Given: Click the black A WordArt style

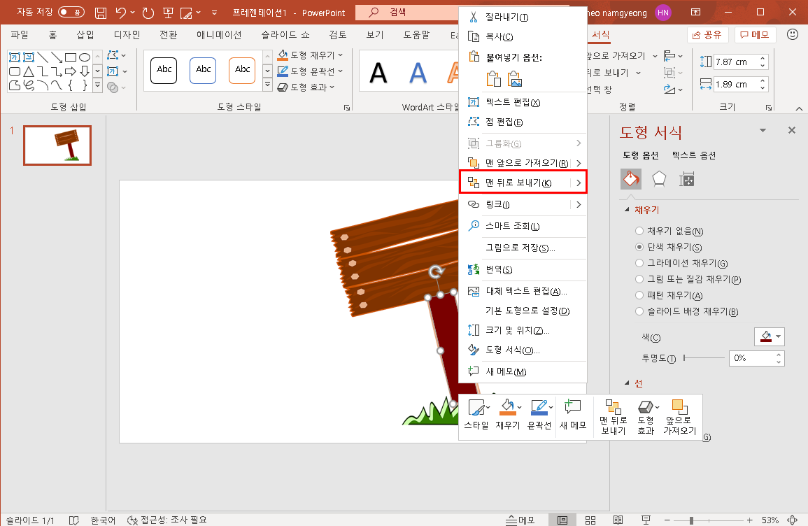Looking at the screenshot, I should [378, 73].
